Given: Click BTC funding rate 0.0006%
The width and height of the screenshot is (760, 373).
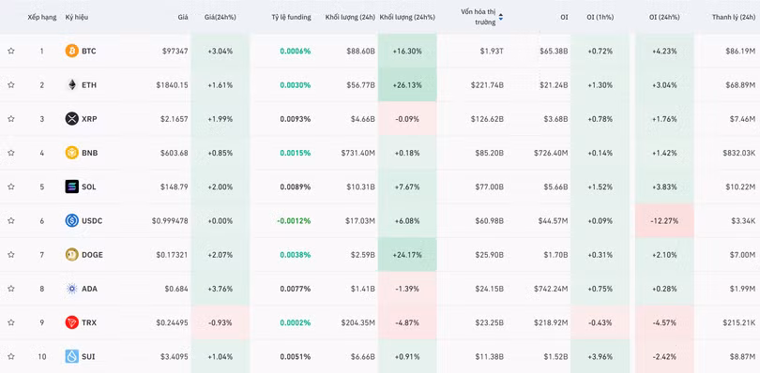Looking at the screenshot, I should (296, 51).
